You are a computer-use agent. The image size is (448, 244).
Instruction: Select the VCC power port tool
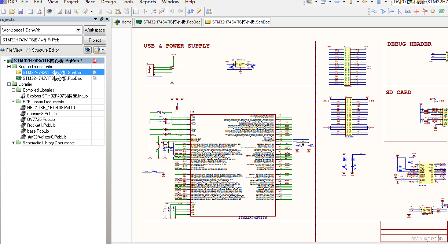(x=425, y=11)
